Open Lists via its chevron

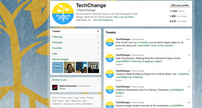[x=98, y=53]
